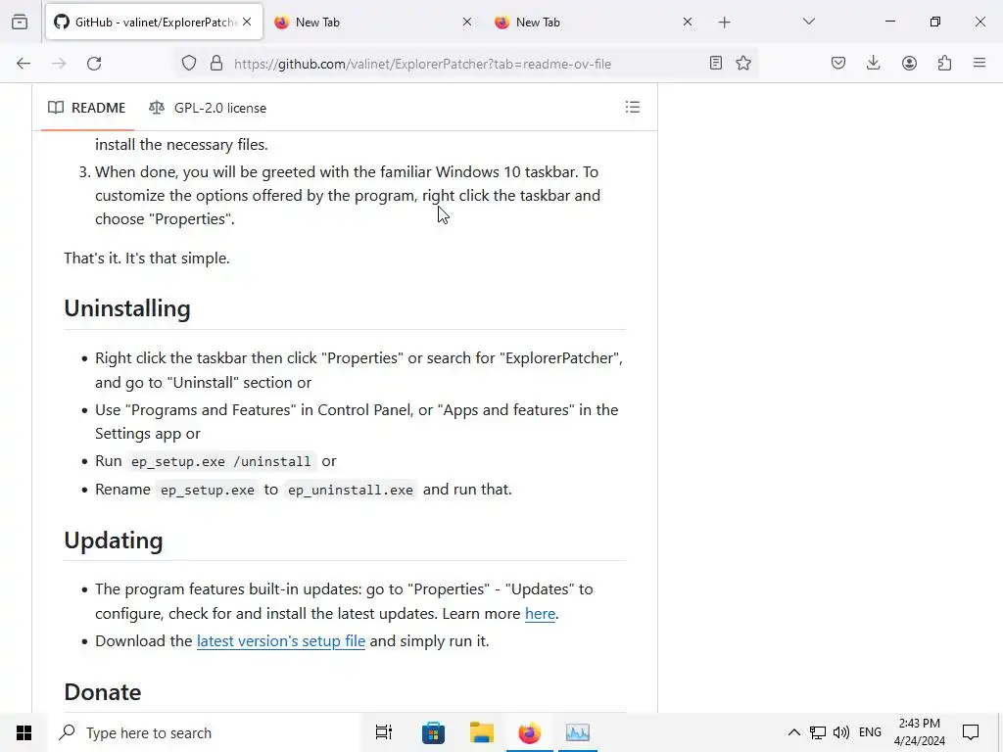
Task: Show hidden system tray icons
Action: [x=793, y=732]
